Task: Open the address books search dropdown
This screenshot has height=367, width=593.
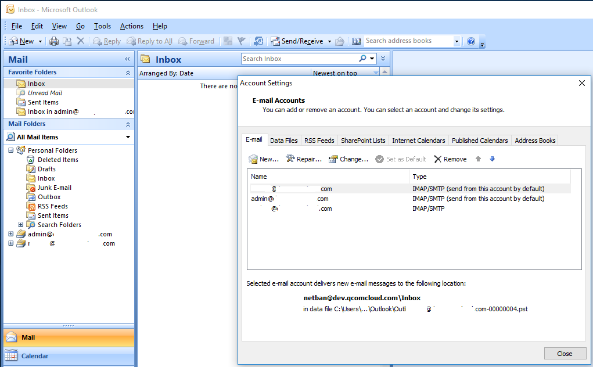Action: 457,41
